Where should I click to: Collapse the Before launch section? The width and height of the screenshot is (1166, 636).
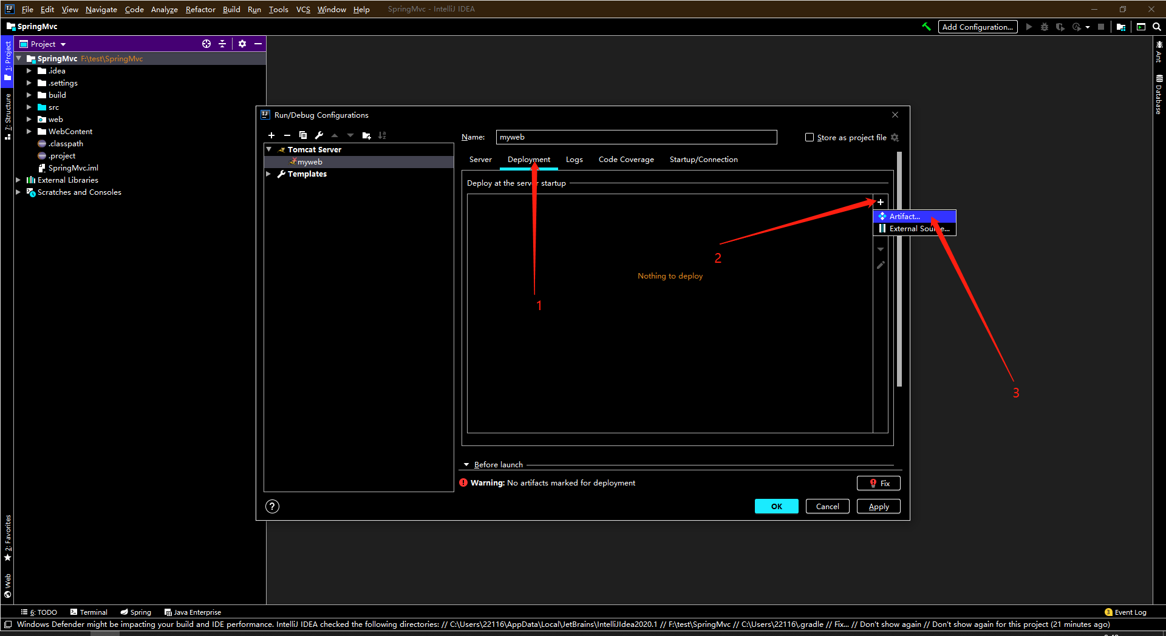click(x=466, y=464)
